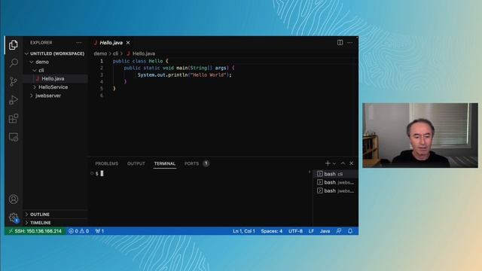Screen dimensions: 482x271
Task: Create a new terminal with plus icon
Action: pyautogui.click(x=328, y=163)
